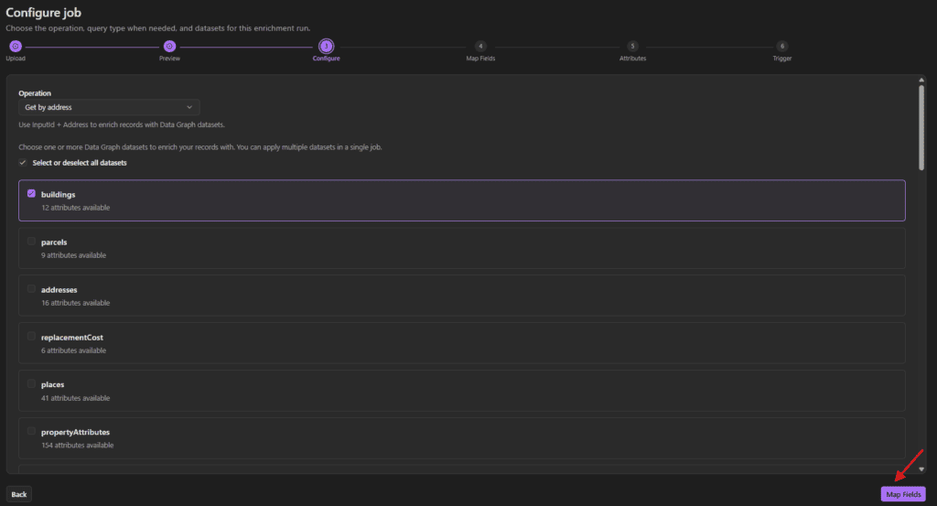Click the 'Use InputId + Address' help text
The image size is (937, 506).
122,124
